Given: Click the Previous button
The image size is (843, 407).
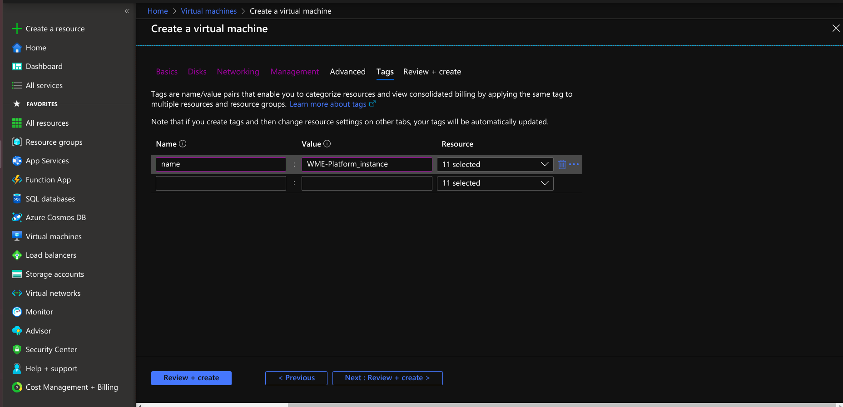Looking at the screenshot, I should [x=296, y=378].
